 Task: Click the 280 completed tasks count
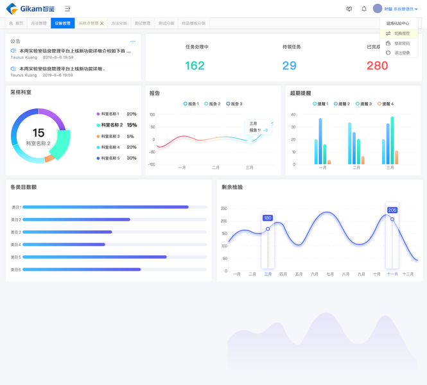coord(377,65)
